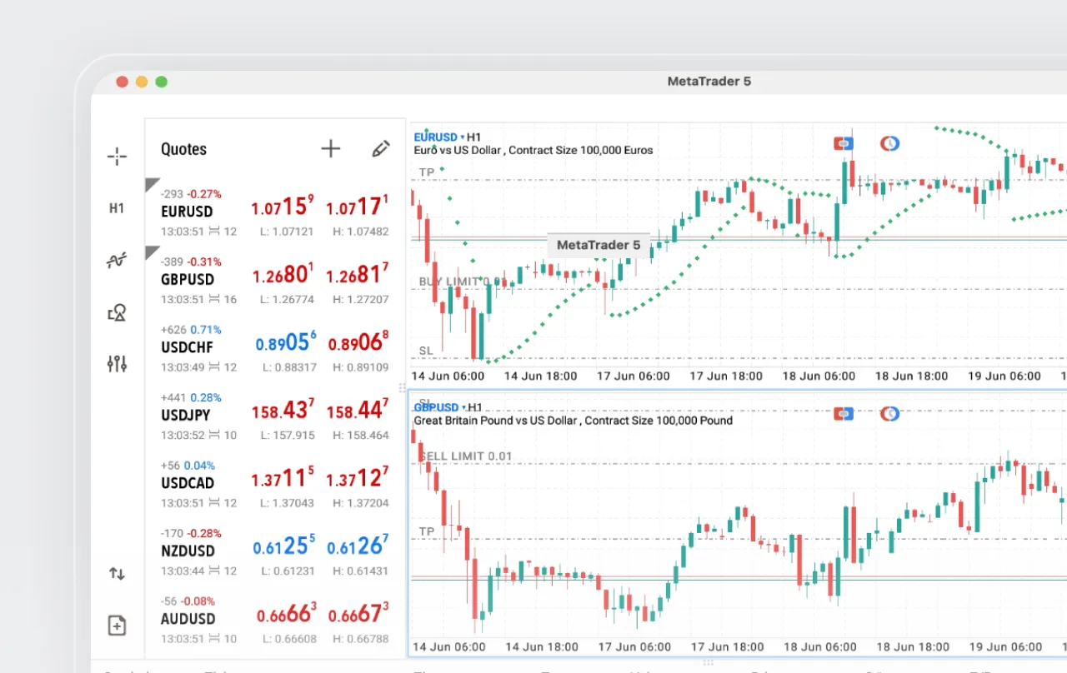This screenshot has height=673, width=1067.
Task: Expand the GBPUSD symbol dropdown on chart
Action: point(463,407)
